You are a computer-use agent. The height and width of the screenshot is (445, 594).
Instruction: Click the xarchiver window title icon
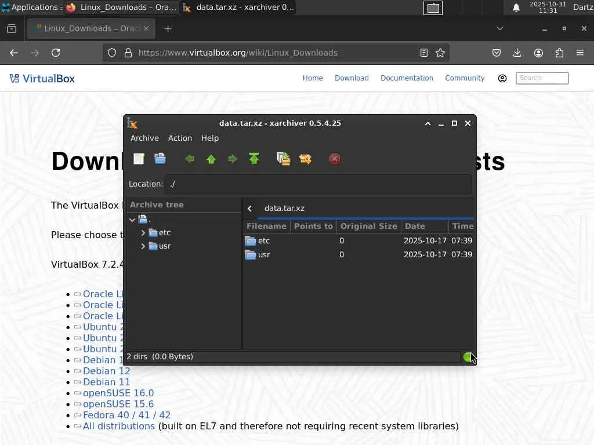click(x=132, y=123)
